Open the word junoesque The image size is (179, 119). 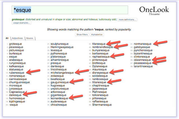click(x=16, y=89)
